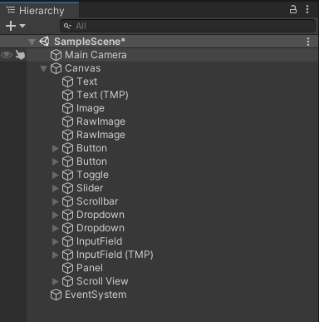
Task: Open the create dropdown arrow beside plus
Action: click(x=22, y=26)
